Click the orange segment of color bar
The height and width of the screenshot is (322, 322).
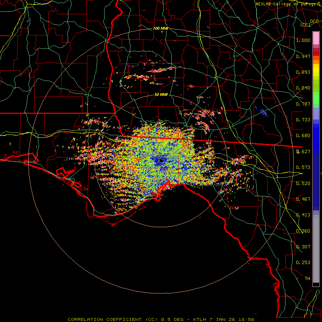click(x=316, y=60)
